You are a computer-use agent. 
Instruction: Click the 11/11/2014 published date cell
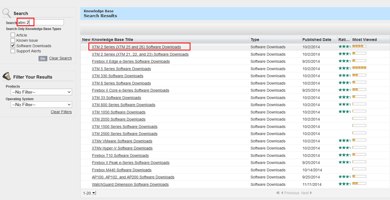[312, 185]
